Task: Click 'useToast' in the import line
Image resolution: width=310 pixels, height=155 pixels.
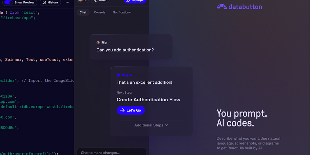Action: pos(49,60)
